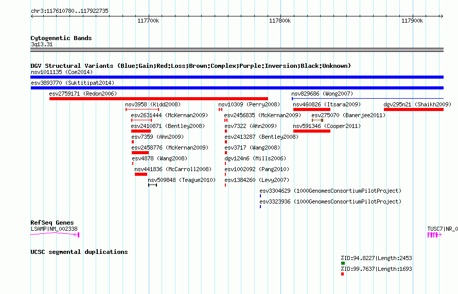Click the nsv1011135 (Coe2014) blue gain bar
Viewport: 458px width, 294px height.
click(x=237, y=77)
